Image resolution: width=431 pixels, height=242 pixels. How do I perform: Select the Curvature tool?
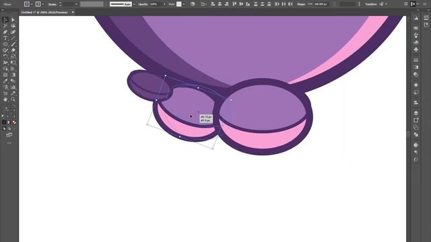tap(13, 32)
